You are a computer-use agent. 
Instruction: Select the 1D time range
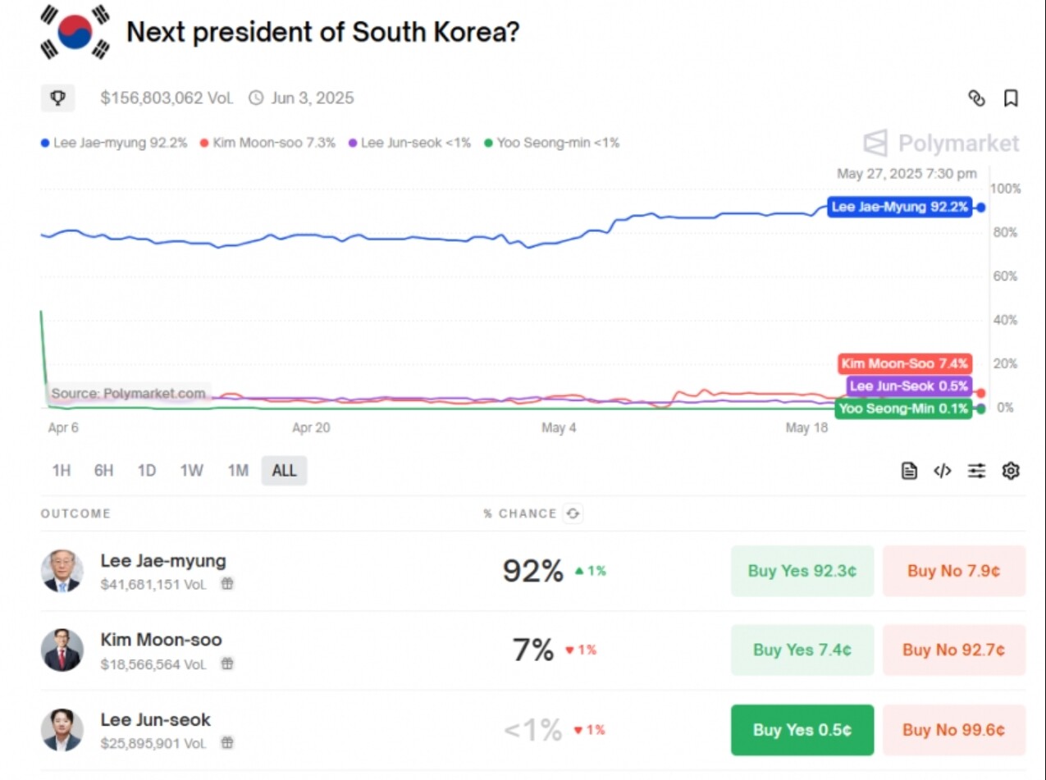pyautogui.click(x=147, y=471)
